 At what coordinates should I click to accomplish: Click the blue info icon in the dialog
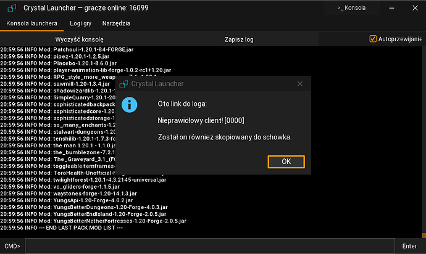pyautogui.click(x=129, y=105)
